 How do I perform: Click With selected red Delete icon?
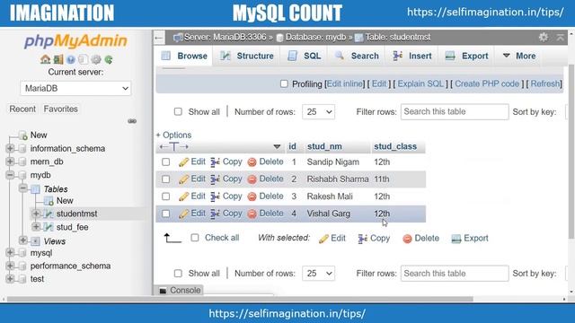pyautogui.click(x=407, y=239)
